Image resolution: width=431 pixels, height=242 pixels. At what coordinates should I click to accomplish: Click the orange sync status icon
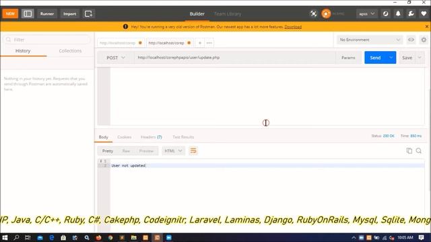326,13
